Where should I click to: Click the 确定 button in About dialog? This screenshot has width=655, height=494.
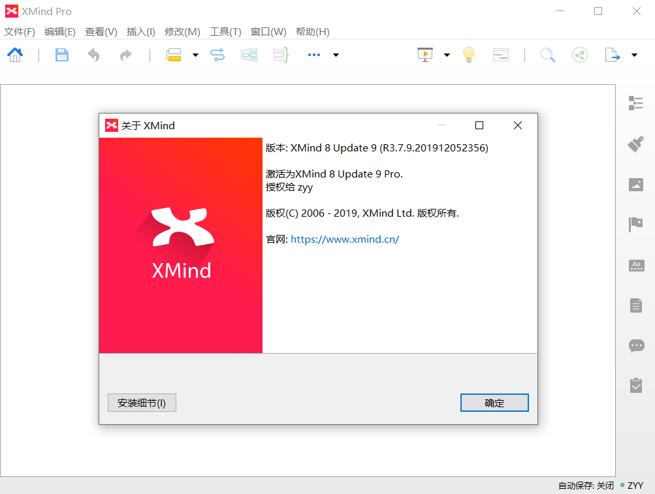point(494,403)
